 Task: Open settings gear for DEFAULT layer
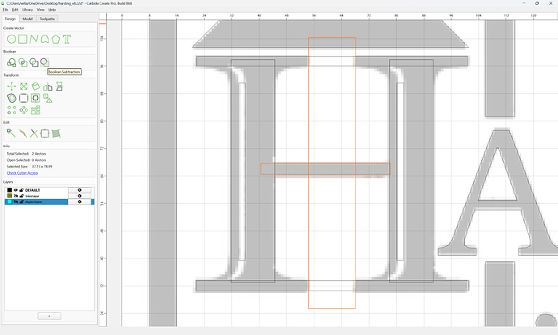79,190
